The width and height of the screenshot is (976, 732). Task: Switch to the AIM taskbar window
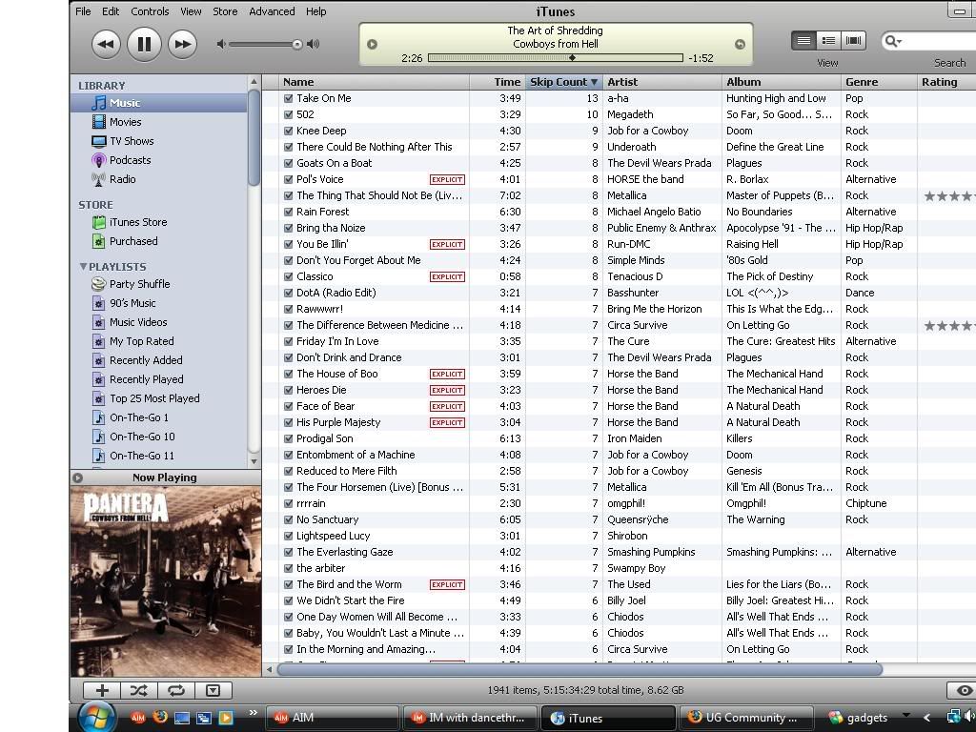tap(333, 718)
